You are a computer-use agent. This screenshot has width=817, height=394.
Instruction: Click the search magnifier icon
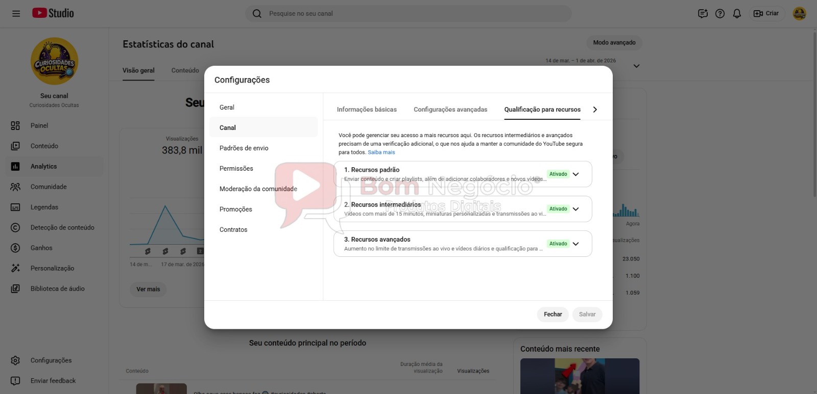[257, 14]
